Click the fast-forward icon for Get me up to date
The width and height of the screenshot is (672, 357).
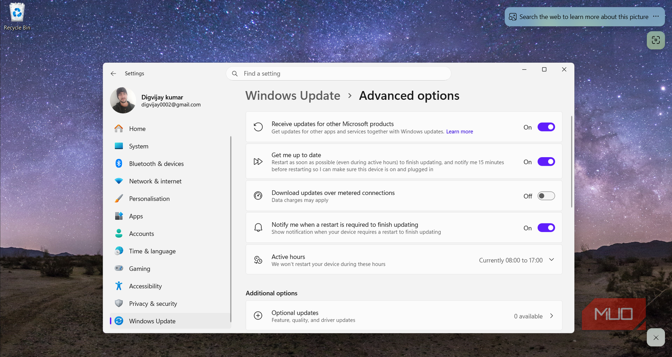pos(258,162)
